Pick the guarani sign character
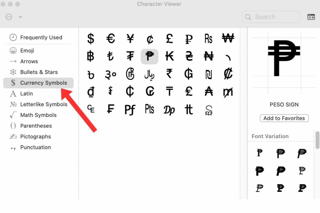 tap(189, 74)
